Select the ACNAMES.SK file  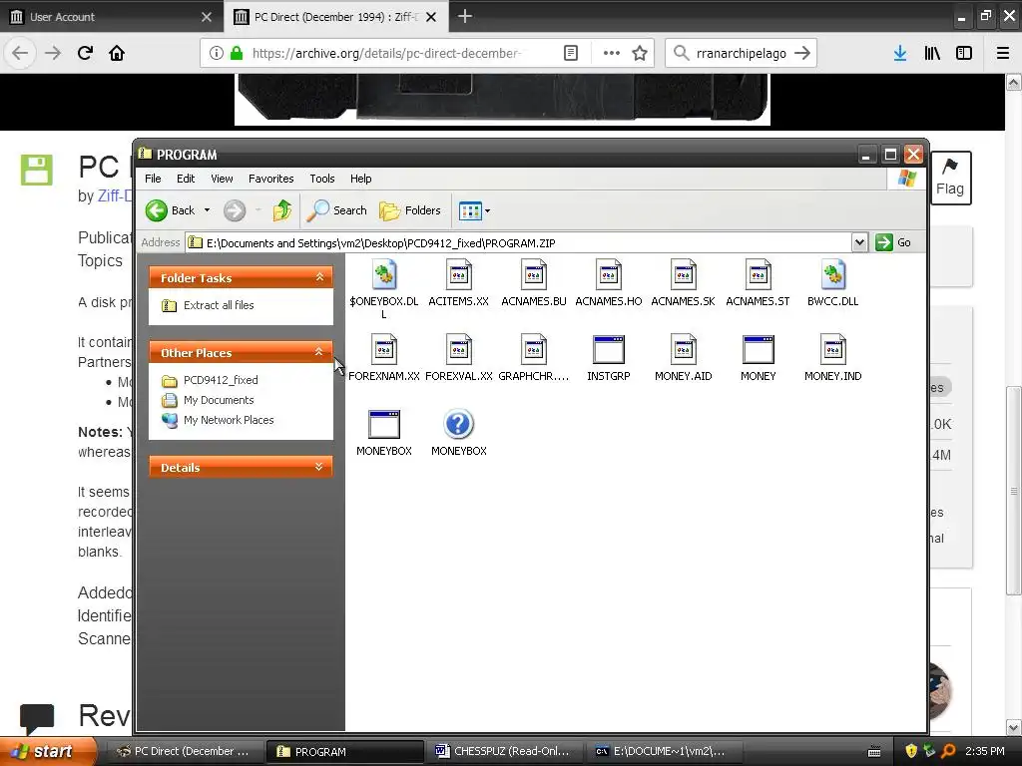coord(683,284)
